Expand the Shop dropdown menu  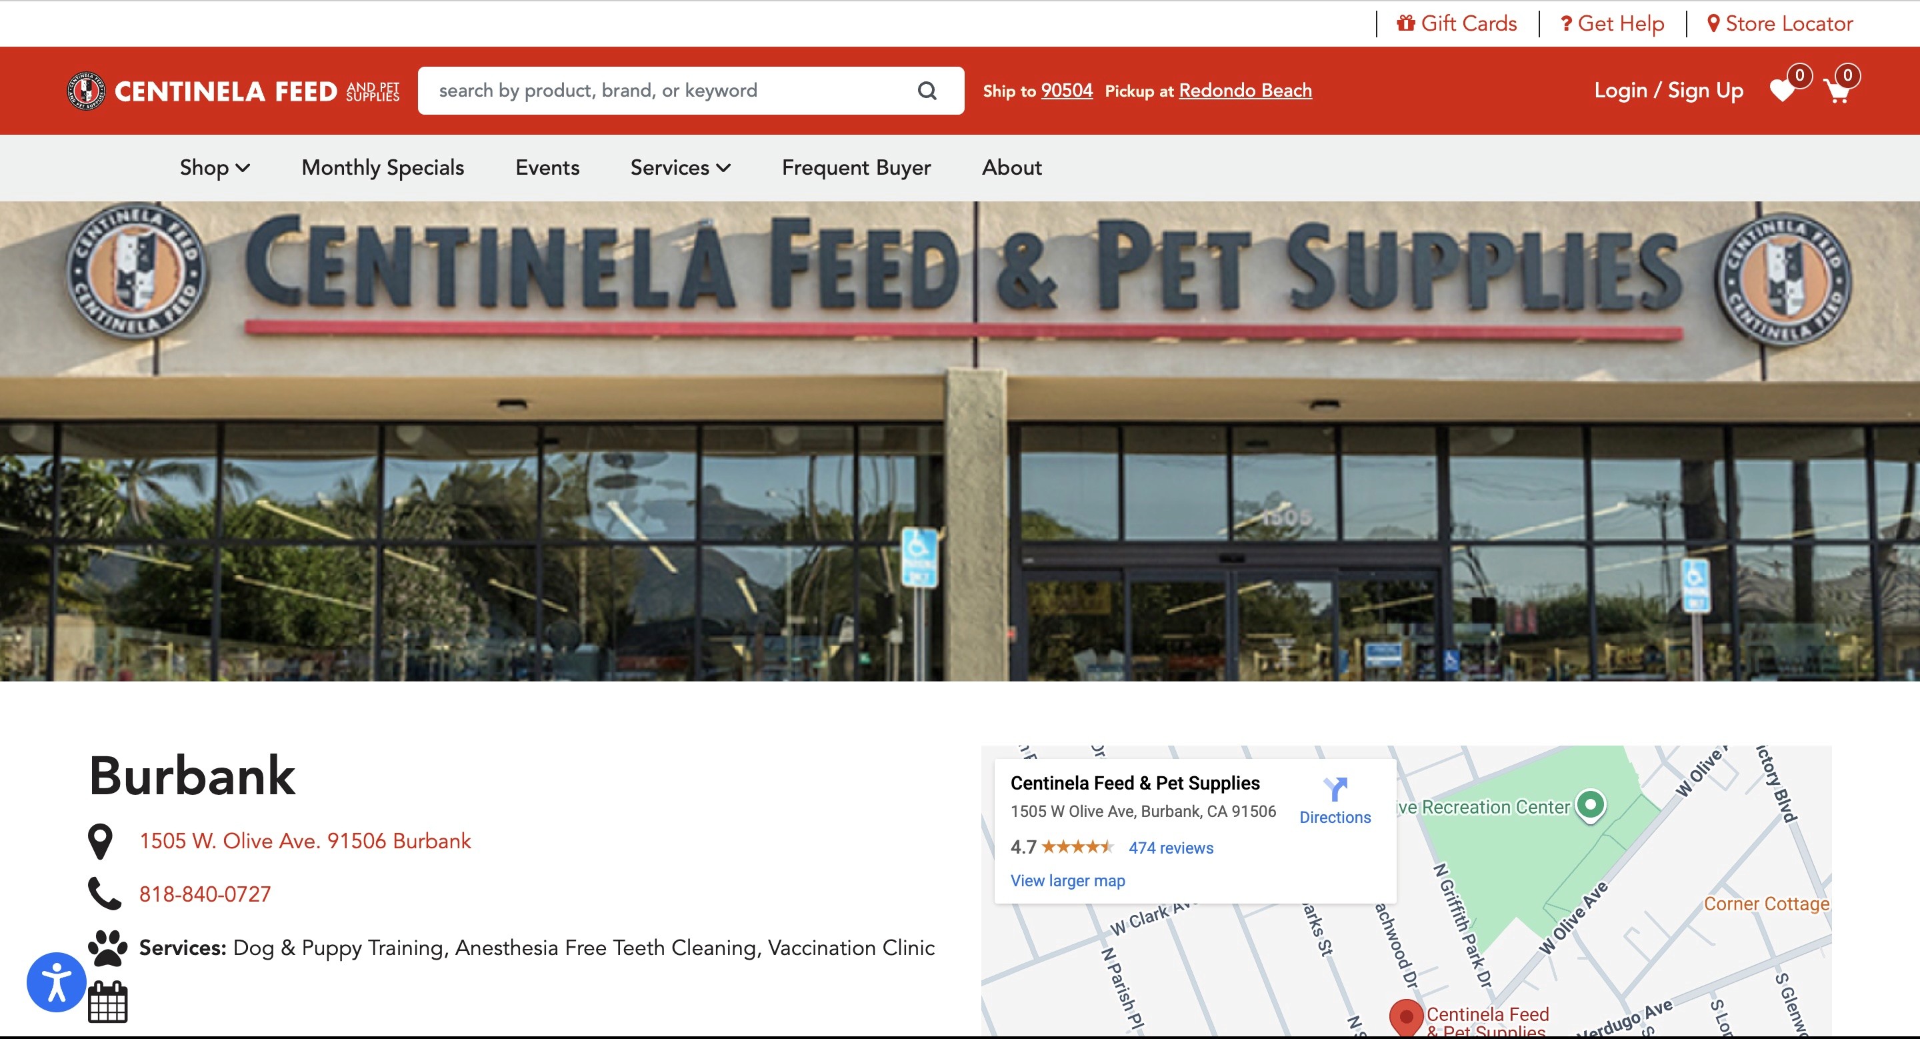215,167
